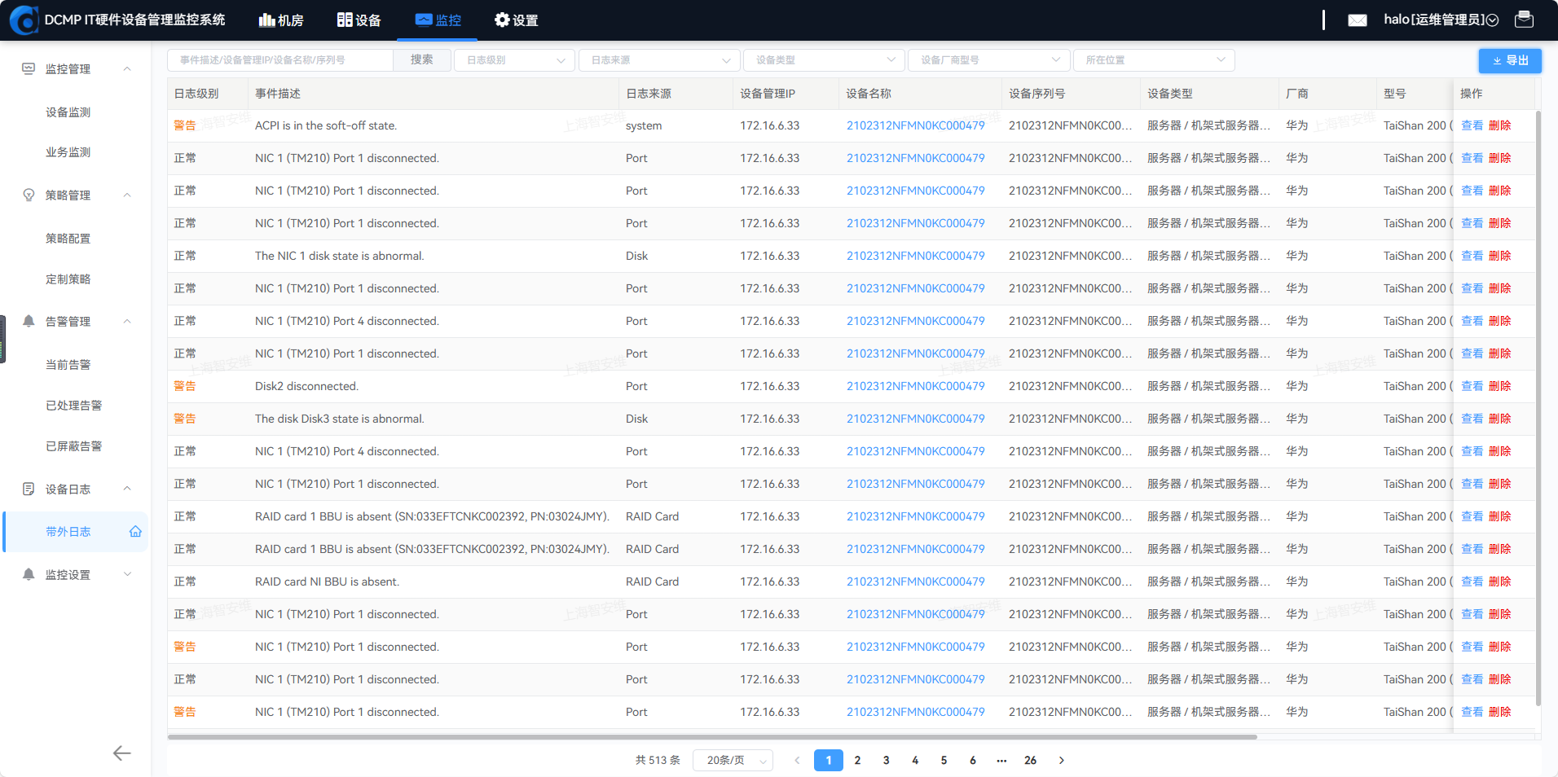Click the 设备日志 document icon in the sidebar
The image size is (1558, 777).
pos(29,489)
